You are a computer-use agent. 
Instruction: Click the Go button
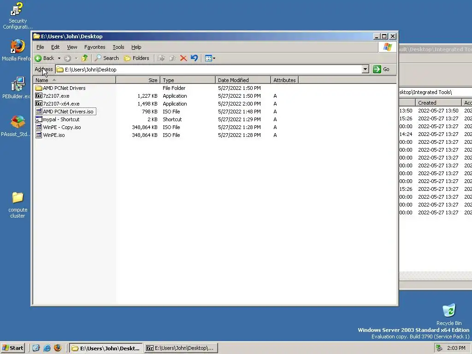(x=381, y=69)
